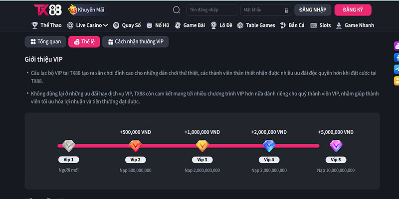399x199 pixels.
Task: Click the Facebook sidebar icon
Action: click(396, 57)
